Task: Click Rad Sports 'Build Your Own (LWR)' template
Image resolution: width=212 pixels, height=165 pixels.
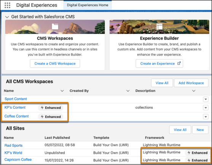Action: (x=111, y=145)
